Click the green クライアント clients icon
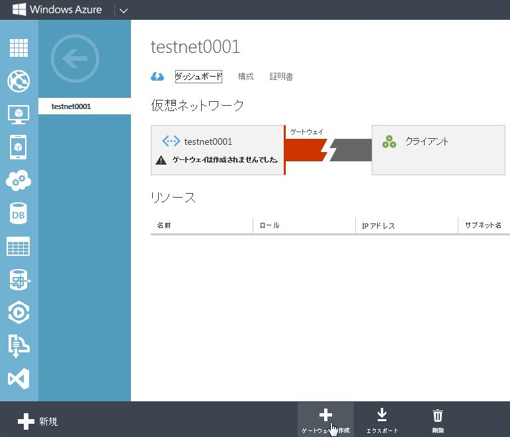 [389, 141]
